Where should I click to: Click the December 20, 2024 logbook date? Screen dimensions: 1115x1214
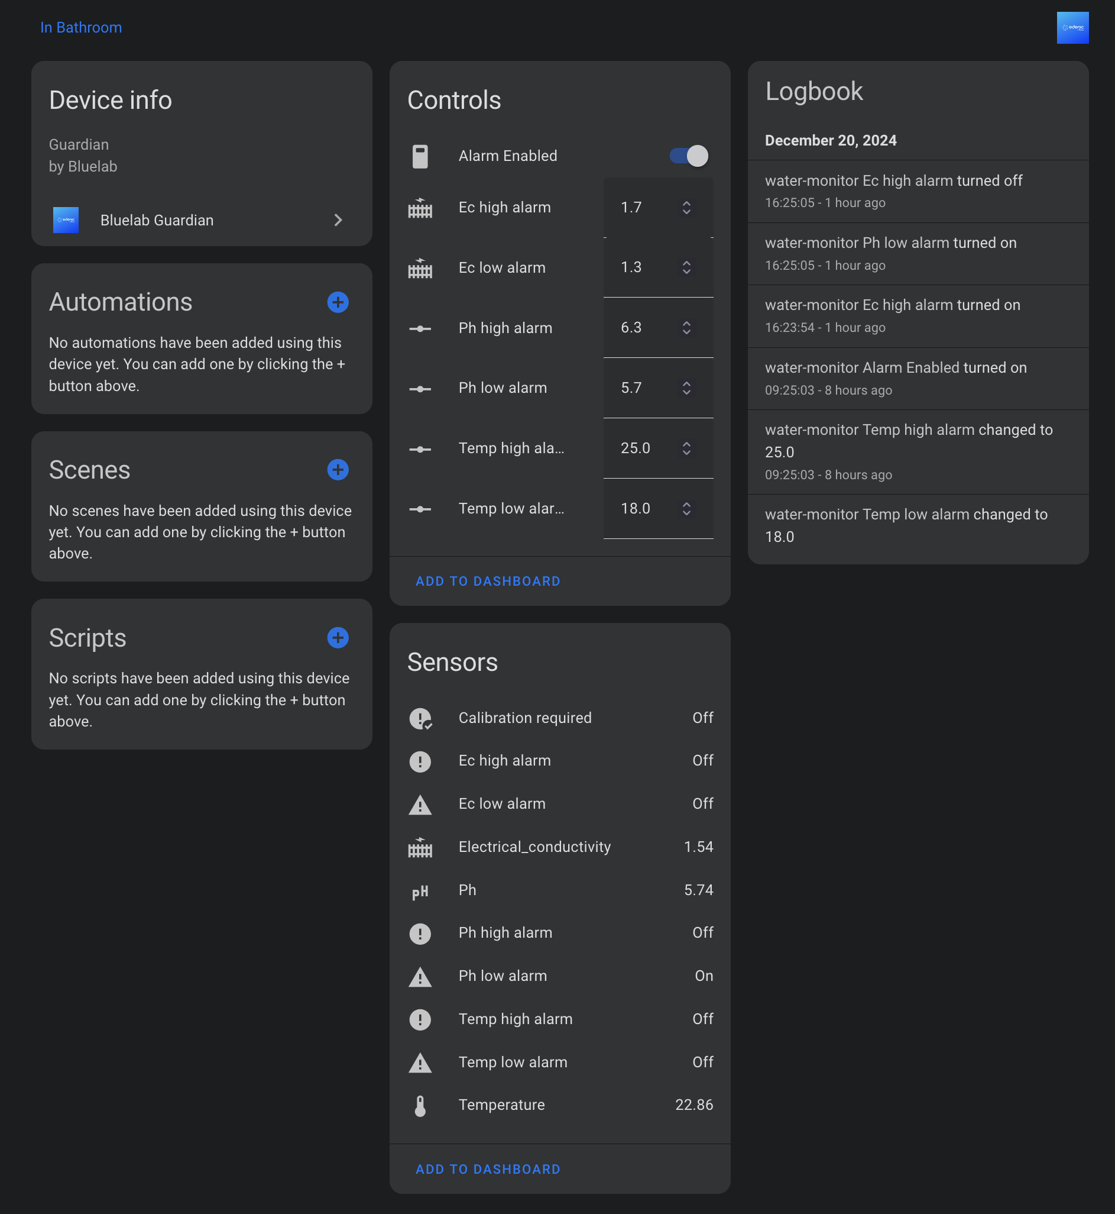click(x=830, y=140)
